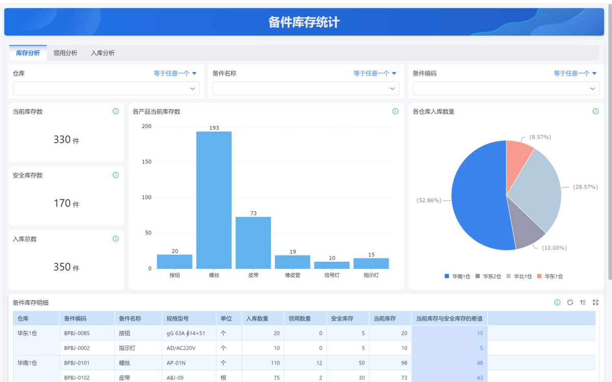
Task: Click the 螺丝 bar in the chart
Action: (x=214, y=200)
